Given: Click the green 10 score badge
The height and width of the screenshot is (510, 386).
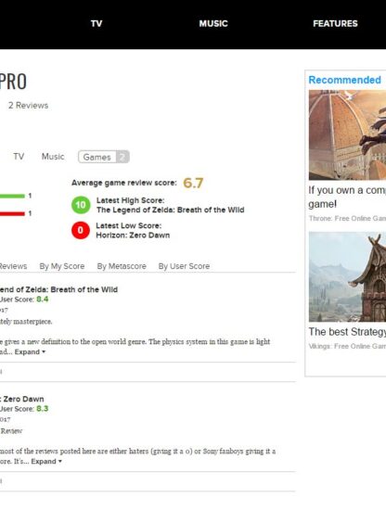Looking at the screenshot, I should [81, 205].
